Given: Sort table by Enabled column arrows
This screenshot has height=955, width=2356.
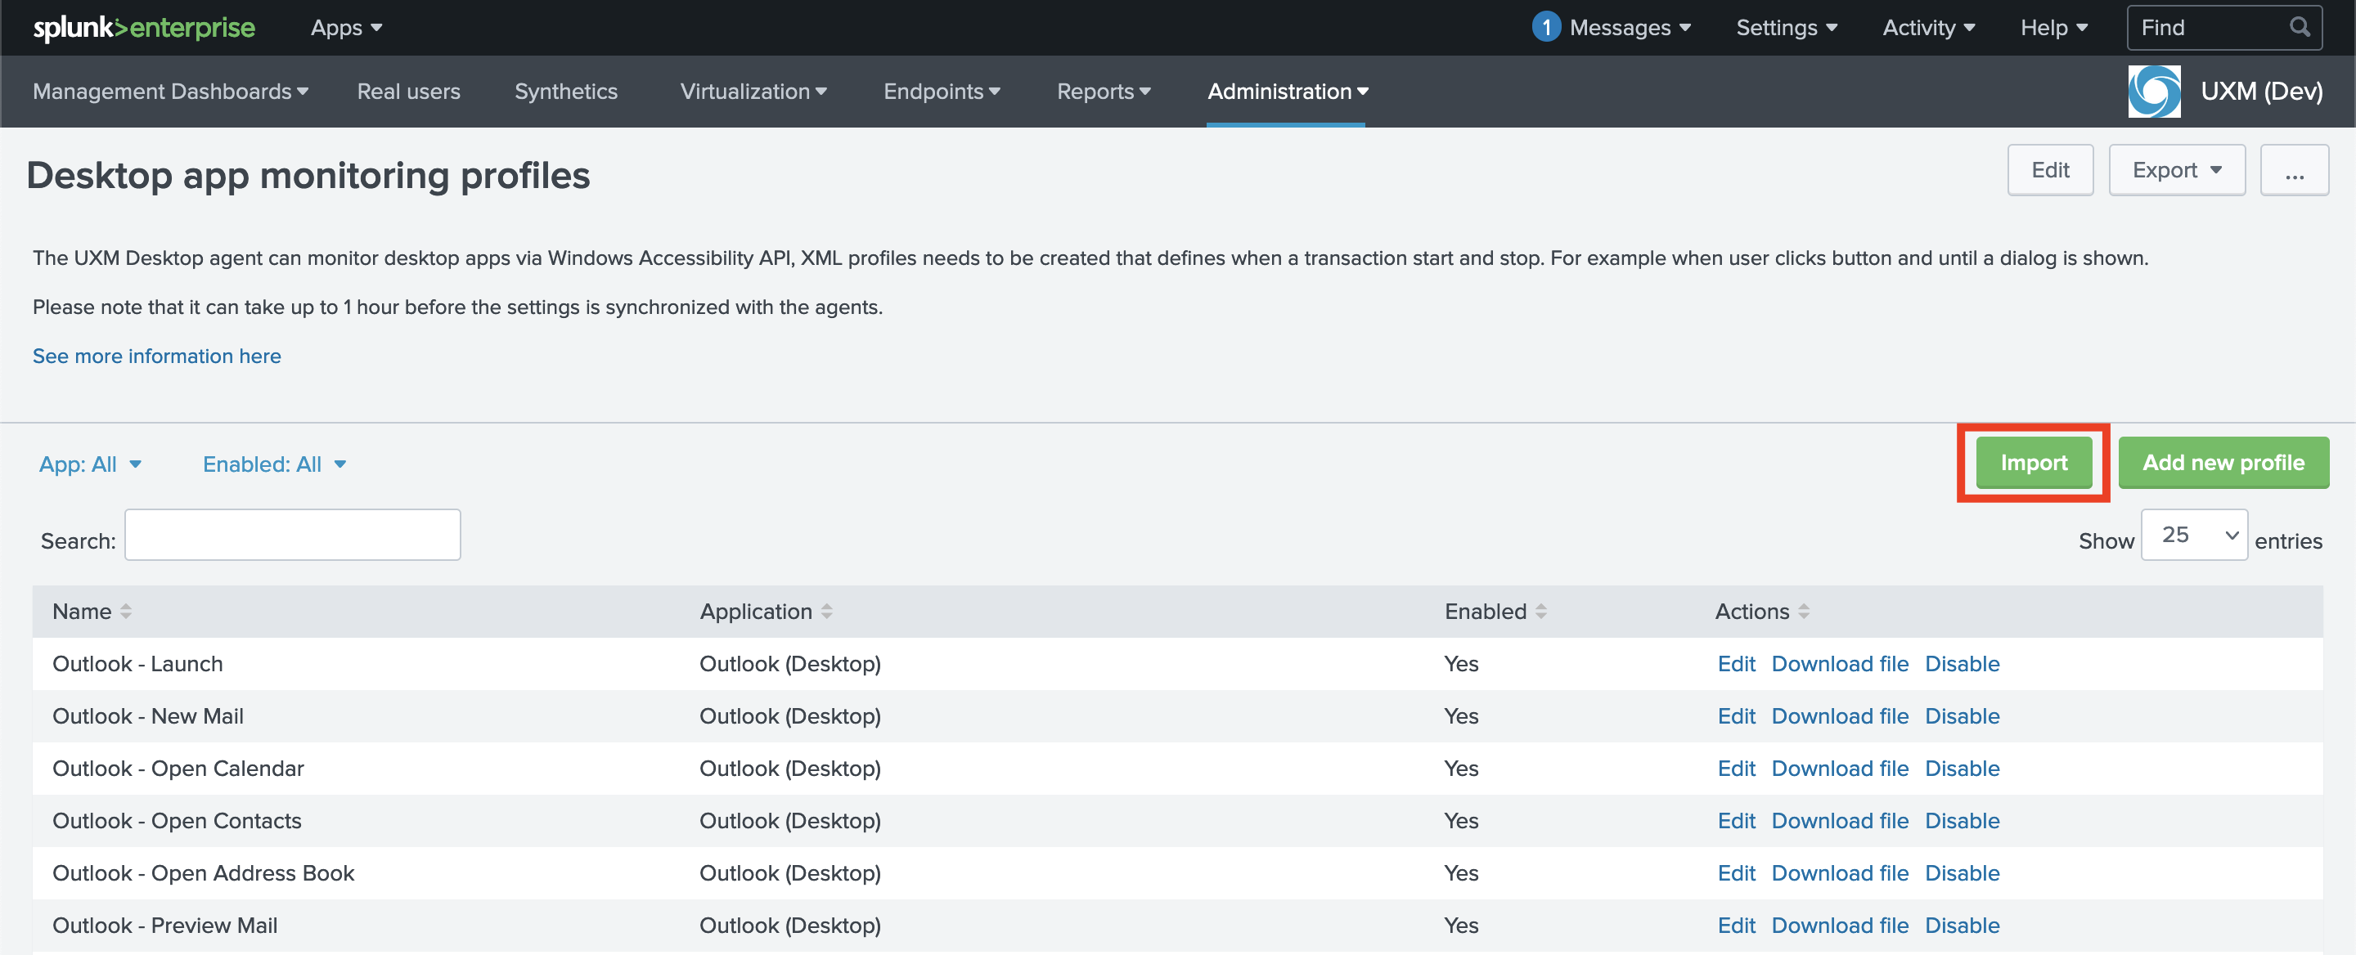Looking at the screenshot, I should (x=1540, y=612).
